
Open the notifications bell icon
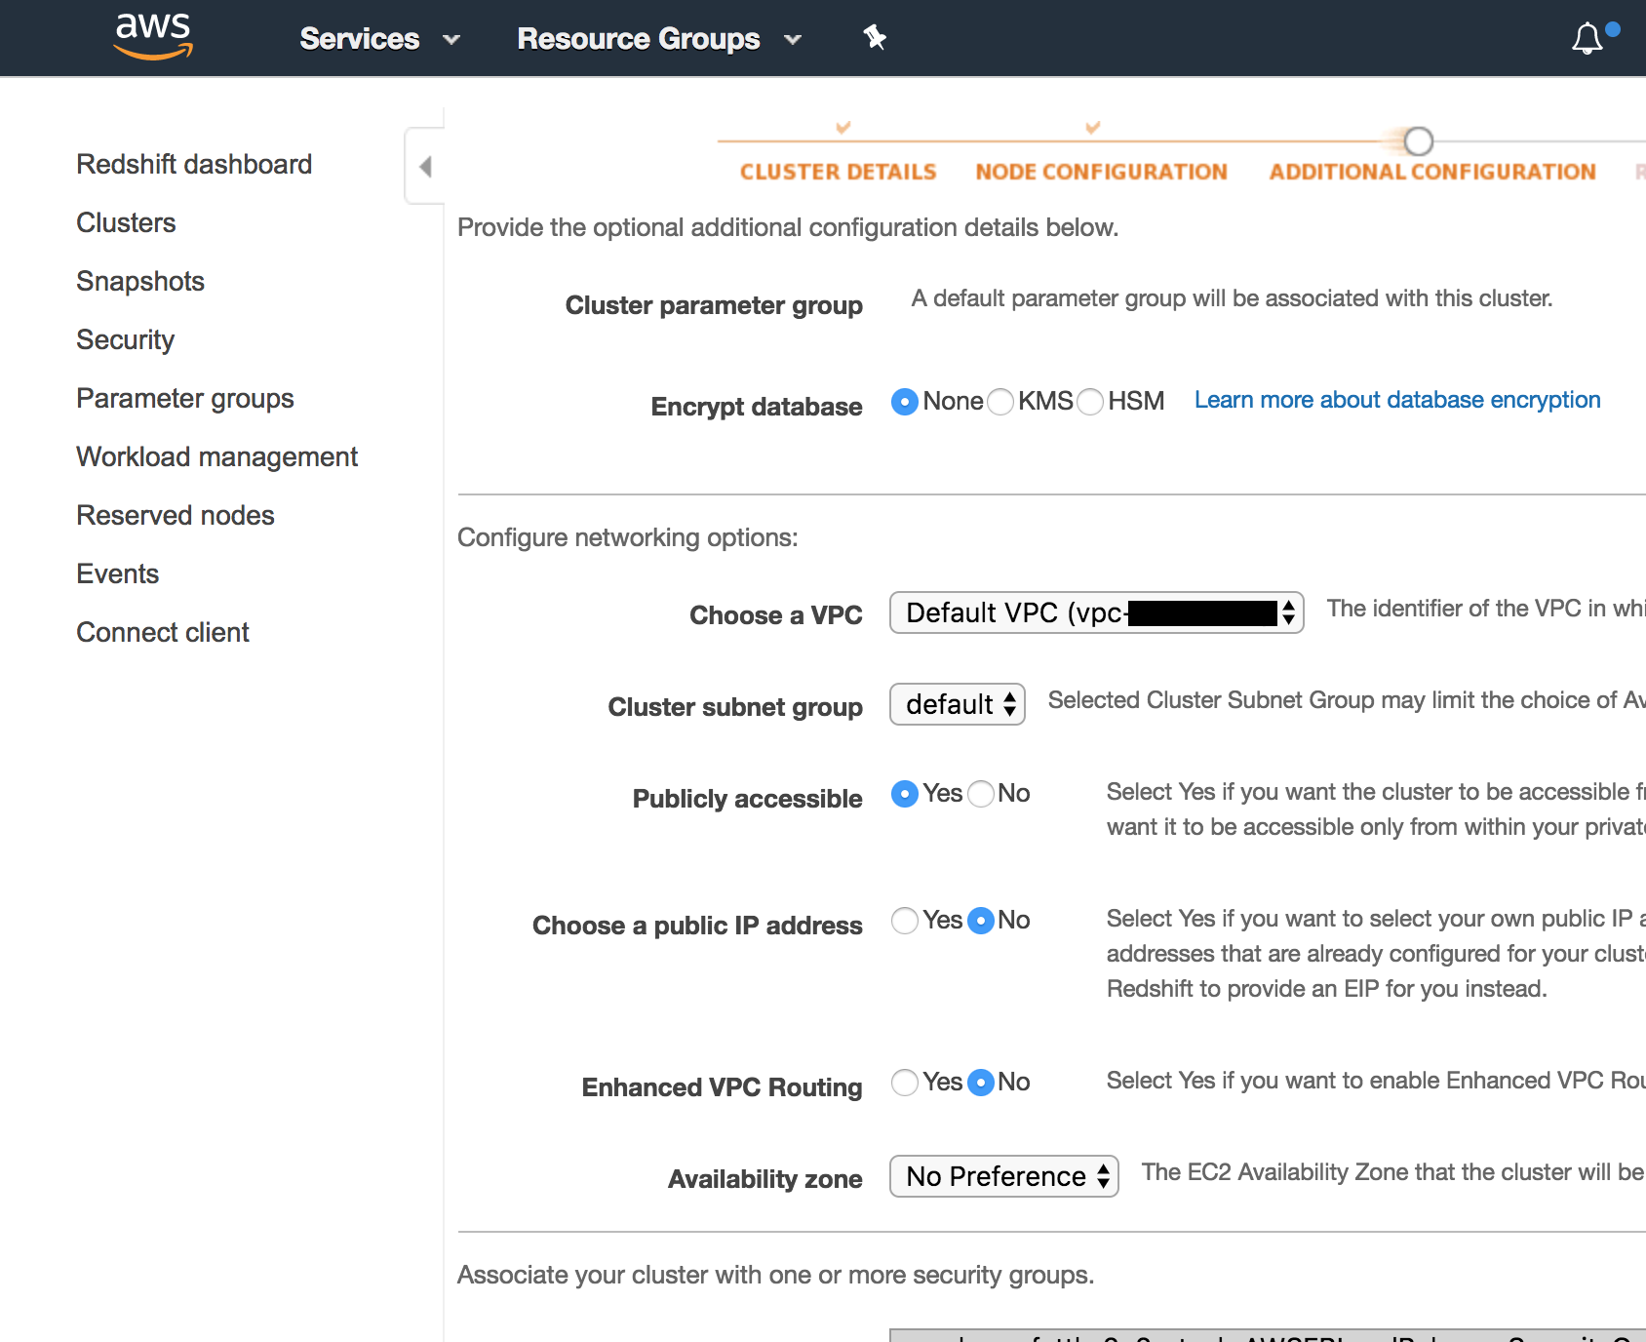pyautogui.click(x=1587, y=39)
